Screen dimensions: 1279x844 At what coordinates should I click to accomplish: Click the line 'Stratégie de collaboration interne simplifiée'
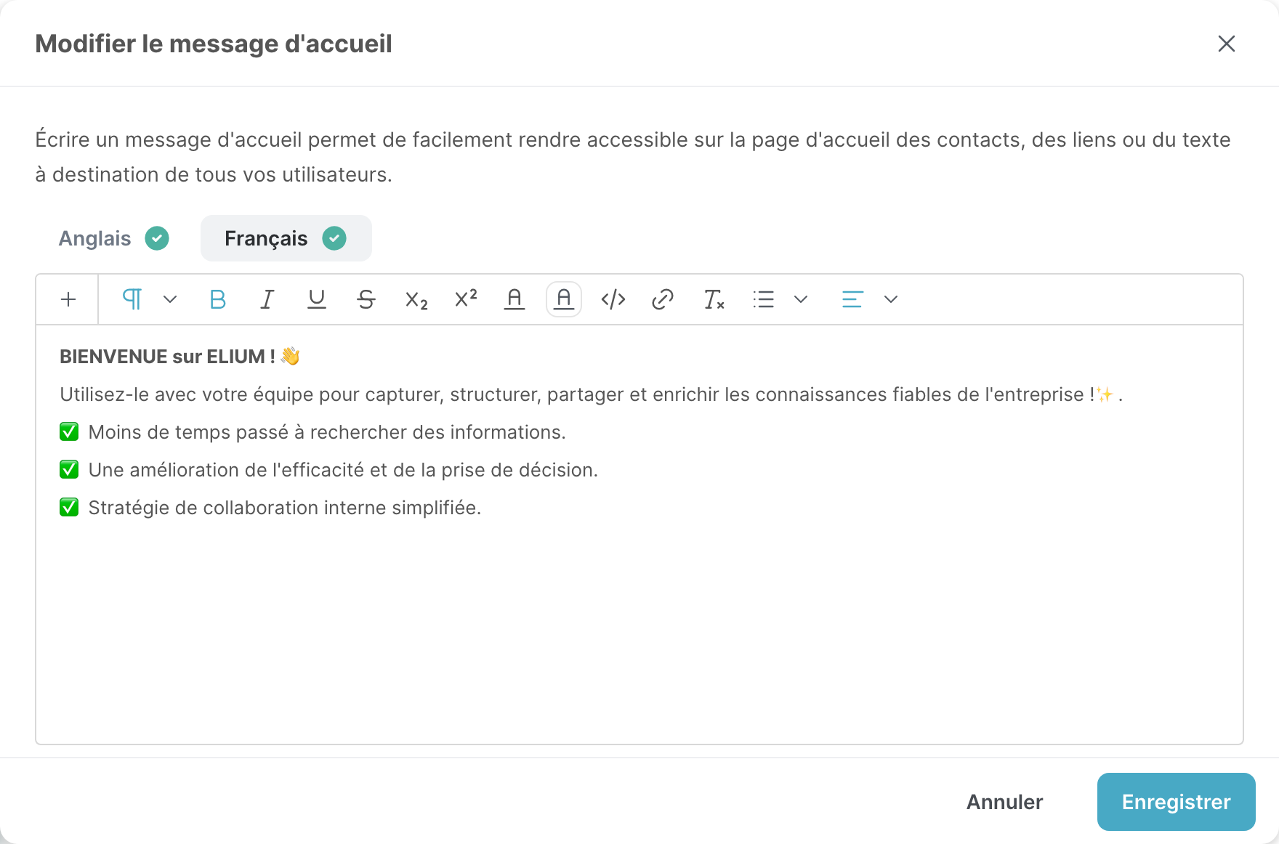[270, 508]
